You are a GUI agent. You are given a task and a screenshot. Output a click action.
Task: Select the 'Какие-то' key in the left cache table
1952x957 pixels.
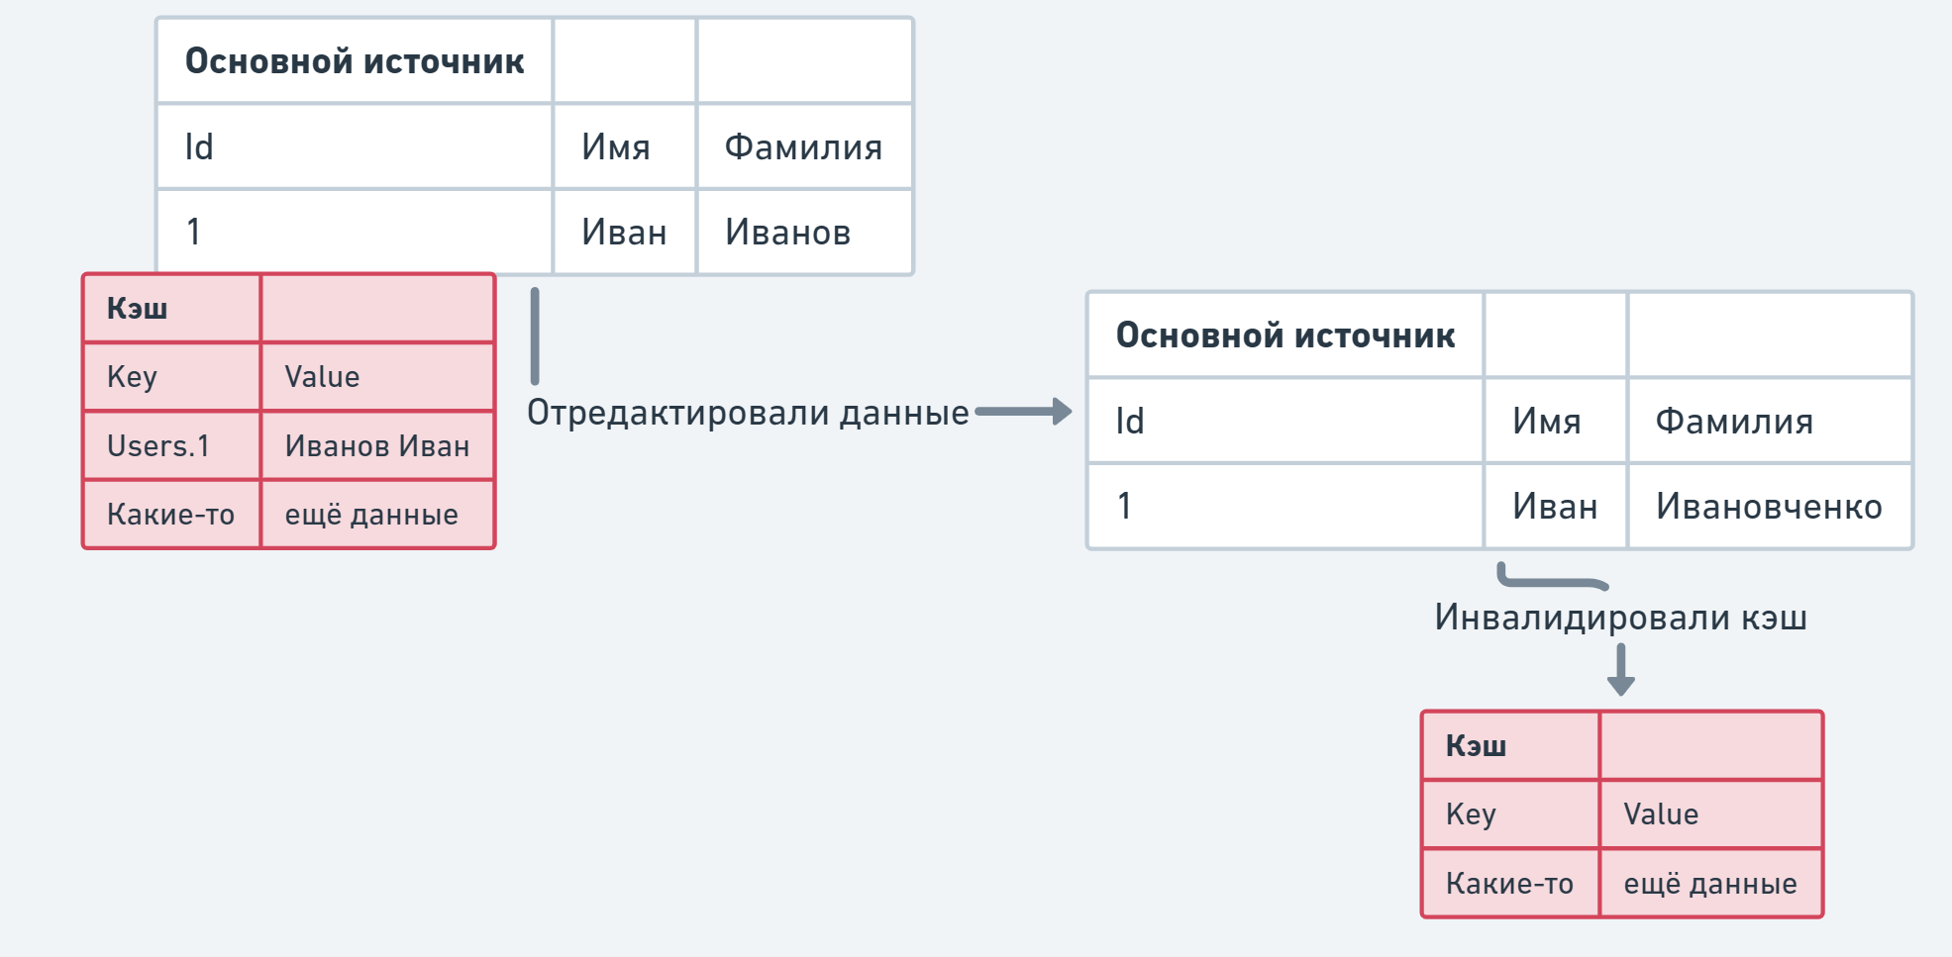point(170,515)
